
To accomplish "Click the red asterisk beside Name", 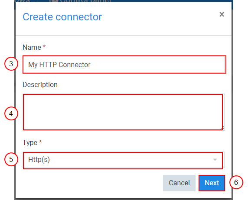I will 44,46.
